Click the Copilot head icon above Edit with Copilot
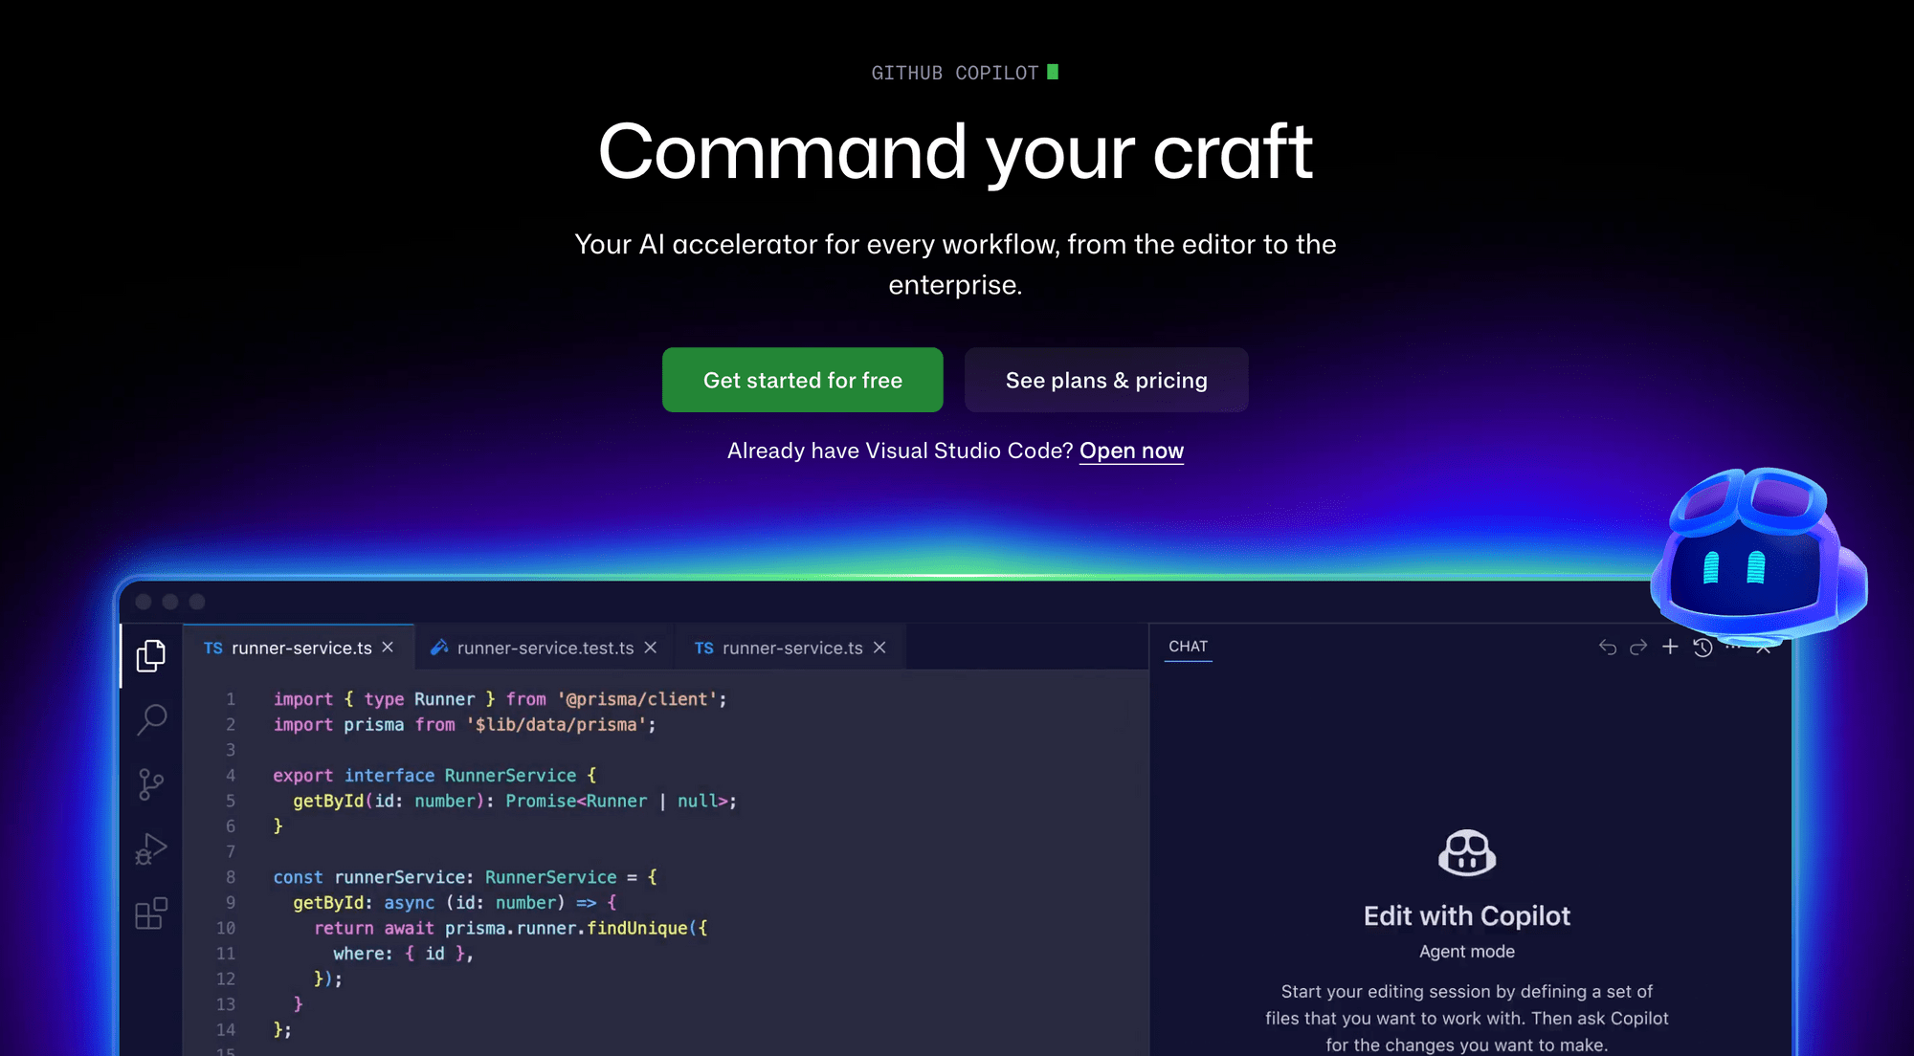Viewport: 1914px width, 1056px height. pos(1467,852)
